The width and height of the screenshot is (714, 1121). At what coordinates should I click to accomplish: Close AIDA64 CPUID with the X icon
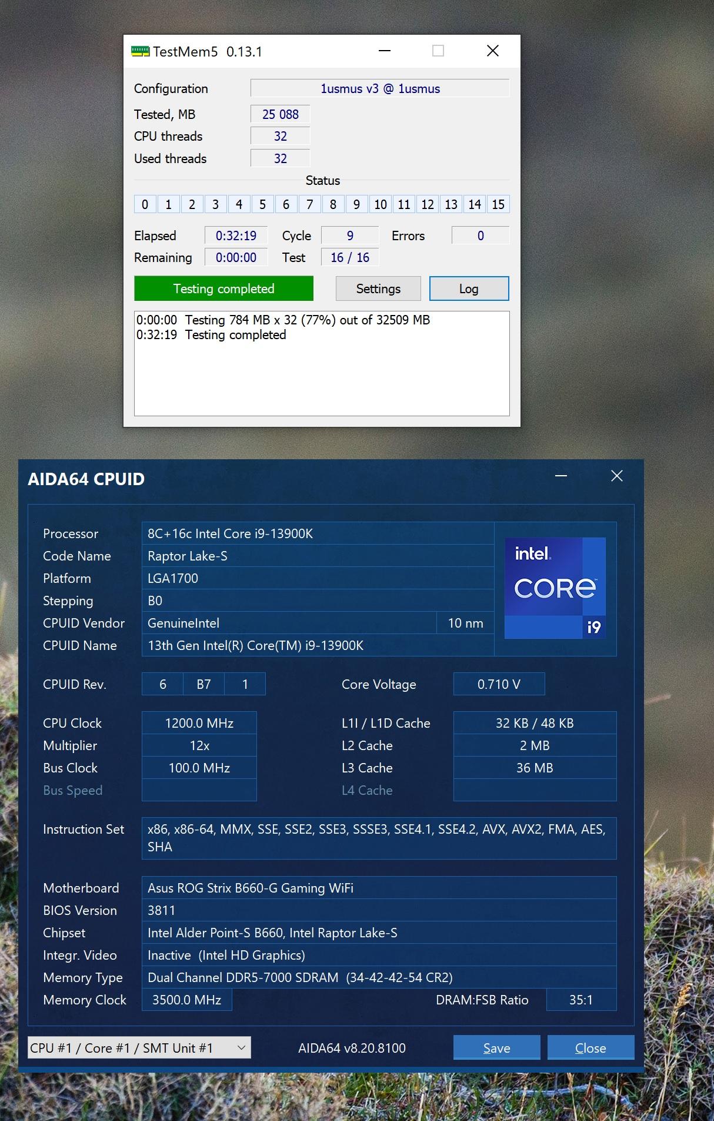point(616,476)
